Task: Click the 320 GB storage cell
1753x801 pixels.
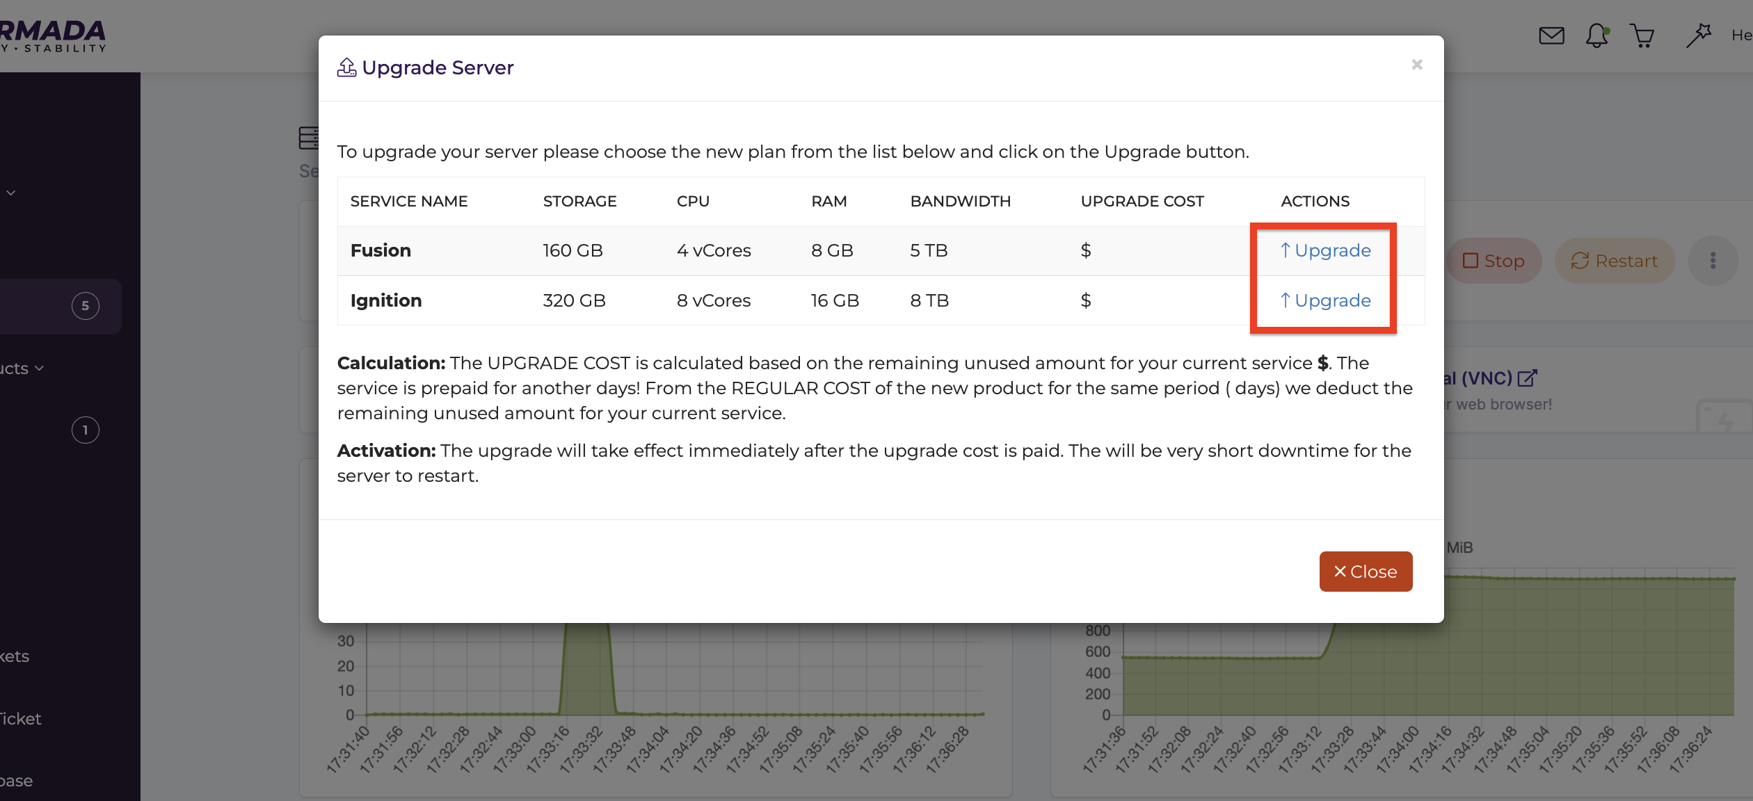Action: [574, 300]
